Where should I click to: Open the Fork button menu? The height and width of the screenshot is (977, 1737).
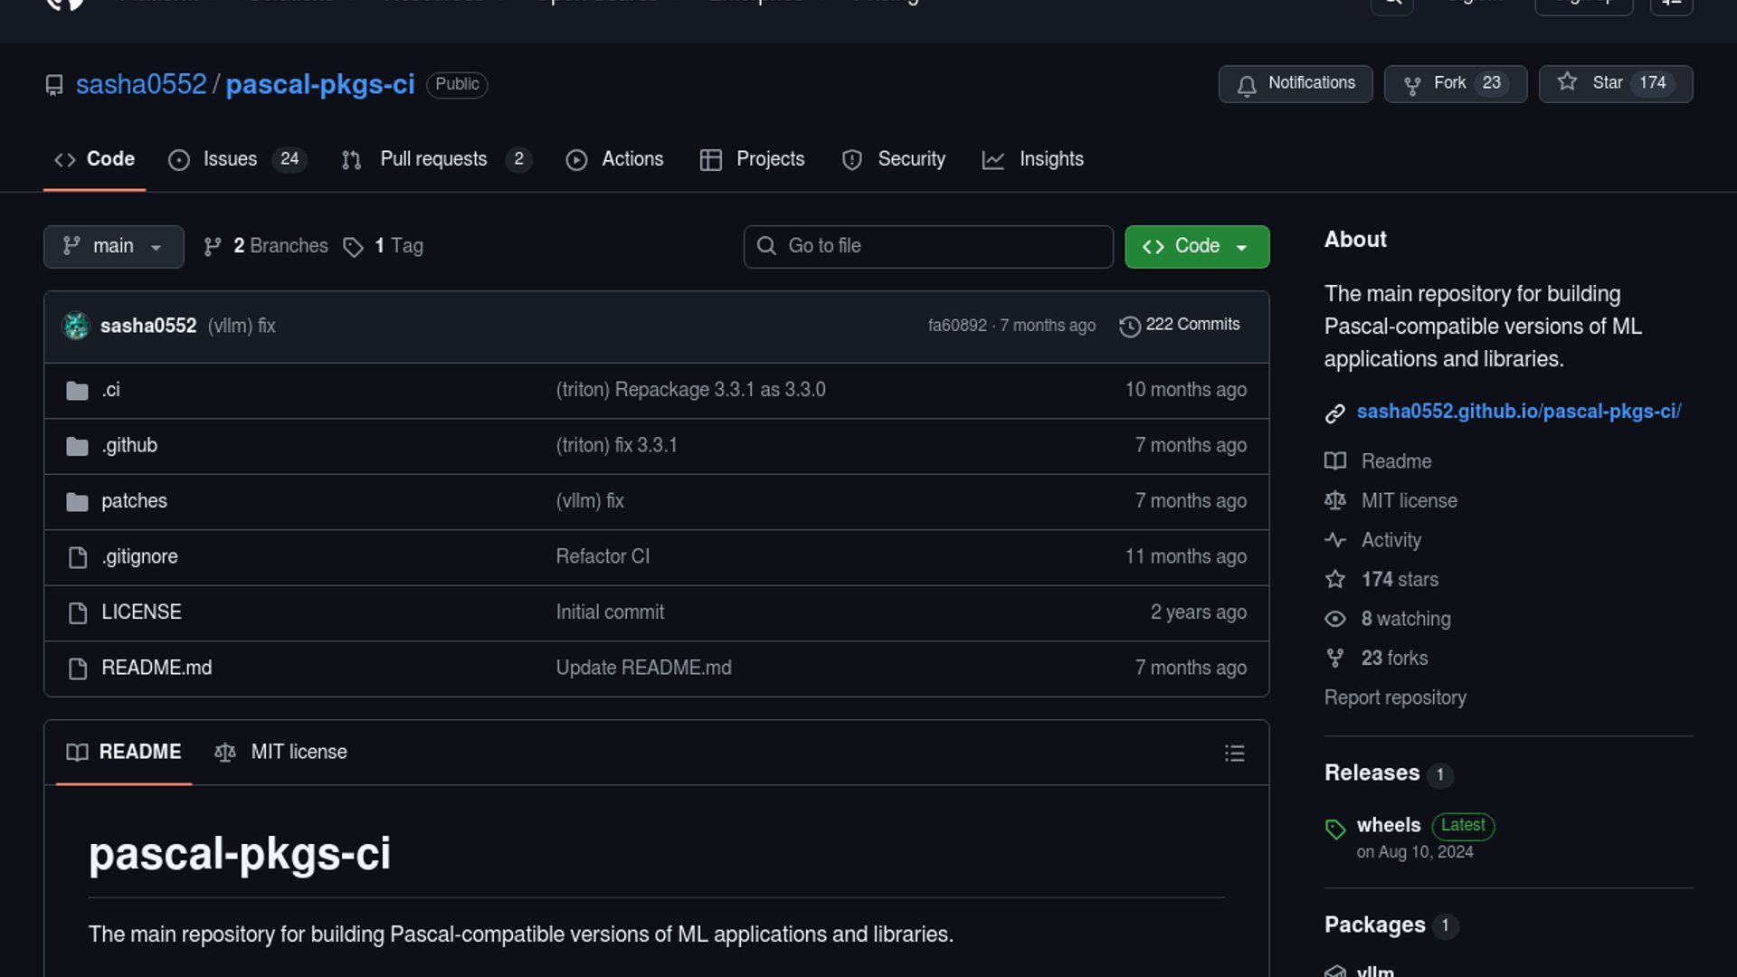pyautogui.click(x=1455, y=83)
